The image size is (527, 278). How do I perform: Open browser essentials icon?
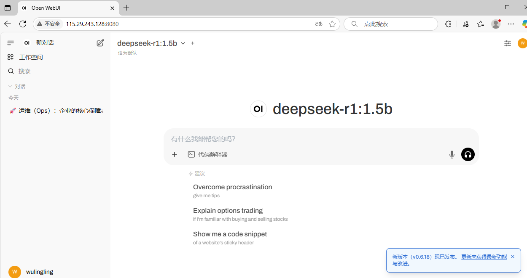[465, 24]
